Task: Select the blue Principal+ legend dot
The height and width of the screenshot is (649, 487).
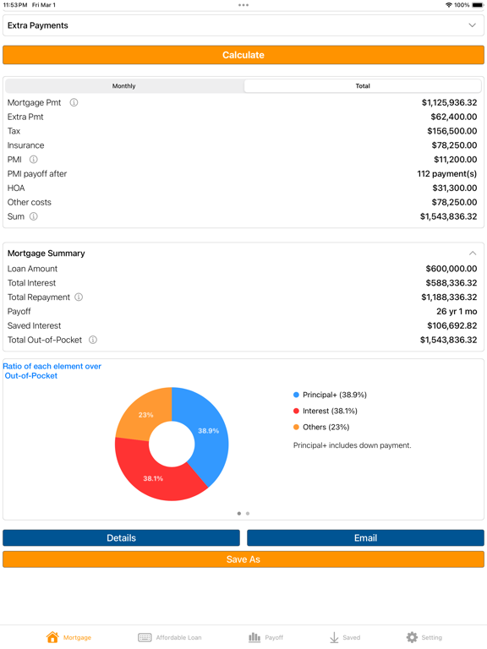Action: pyautogui.click(x=296, y=395)
